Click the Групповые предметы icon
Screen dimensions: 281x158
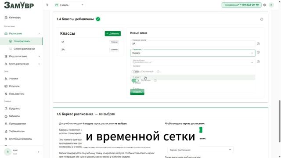click(x=6, y=139)
